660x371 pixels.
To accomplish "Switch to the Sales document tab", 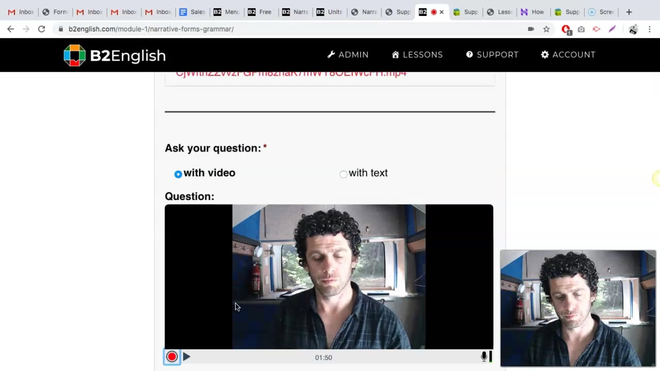I will (191, 12).
